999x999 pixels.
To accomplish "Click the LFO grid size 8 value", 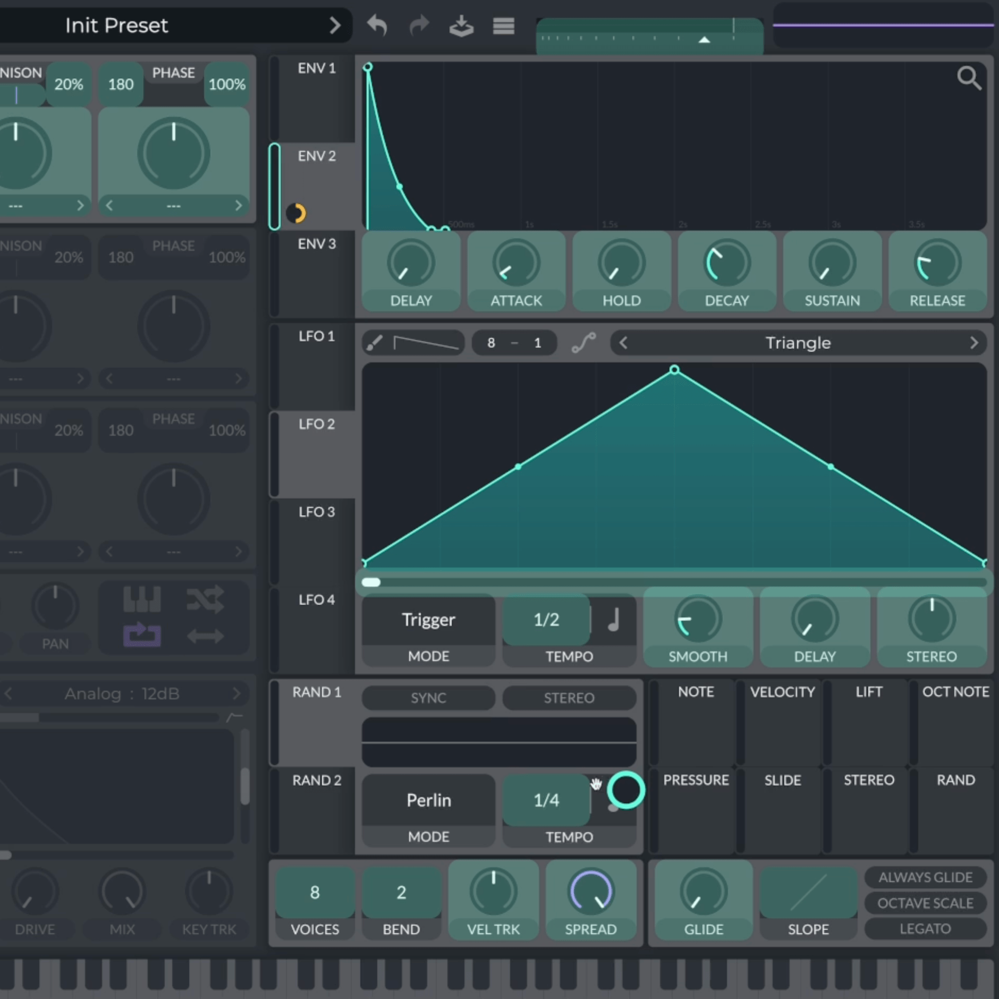I will tap(491, 343).
